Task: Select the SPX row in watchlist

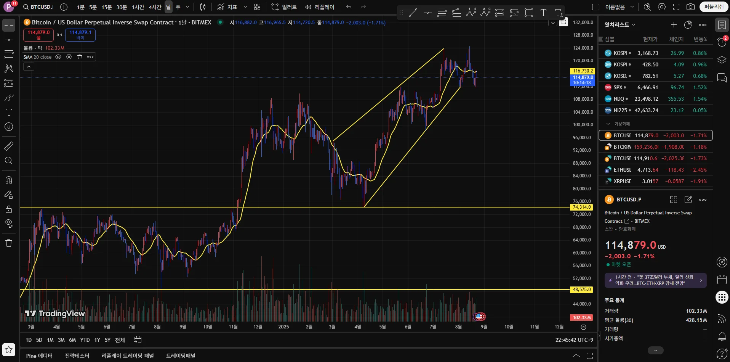Action: click(x=656, y=87)
